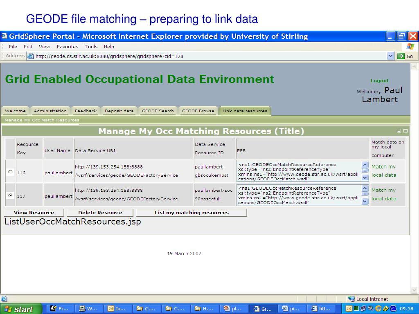Viewport: 419px width, 314px height.
Task: Switch to the W... taskbar window
Action: (x=89, y=309)
